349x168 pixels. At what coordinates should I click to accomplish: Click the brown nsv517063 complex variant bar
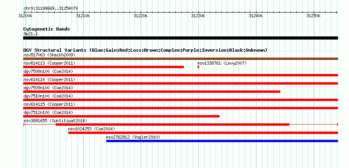180,59
